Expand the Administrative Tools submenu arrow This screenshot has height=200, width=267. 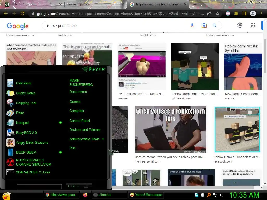tap(103, 139)
